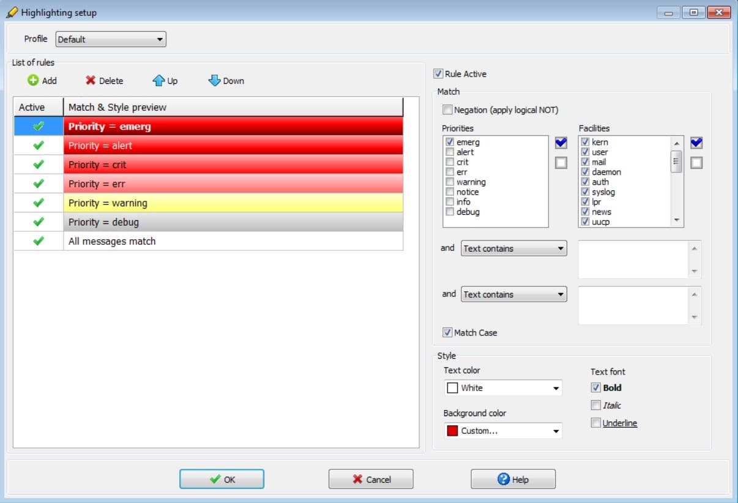738x503 pixels.
Task: Click the Match & Style preview column header
Action: 233,107
